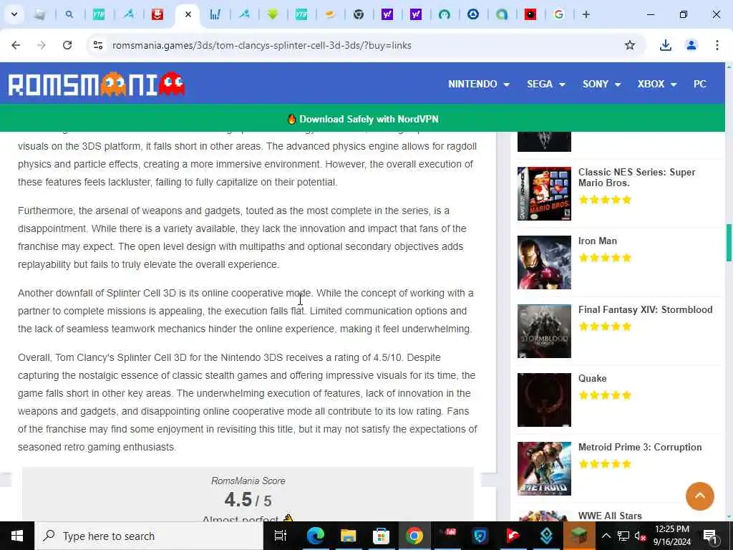Open the Chrome downloads icon

(665, 45)
